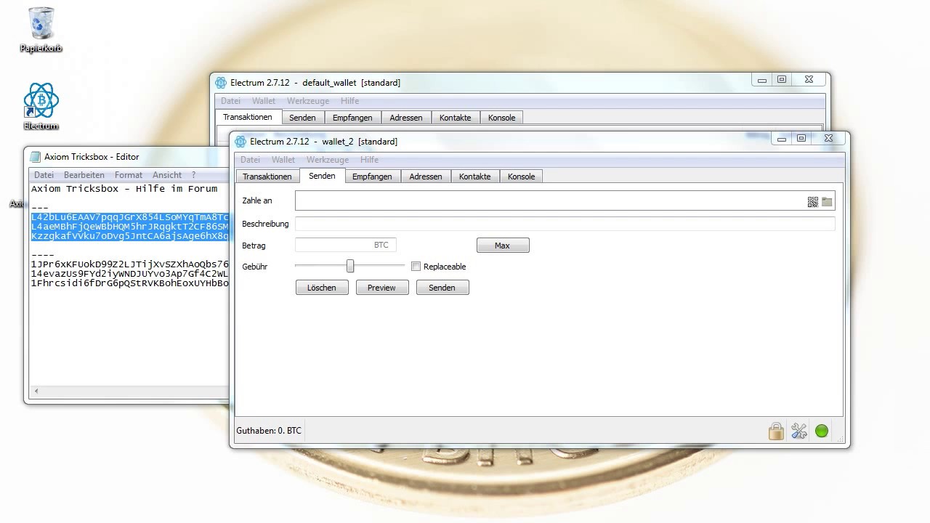Click the notepad icon in the Axiom Tricksbox title bar

point(35,157)
